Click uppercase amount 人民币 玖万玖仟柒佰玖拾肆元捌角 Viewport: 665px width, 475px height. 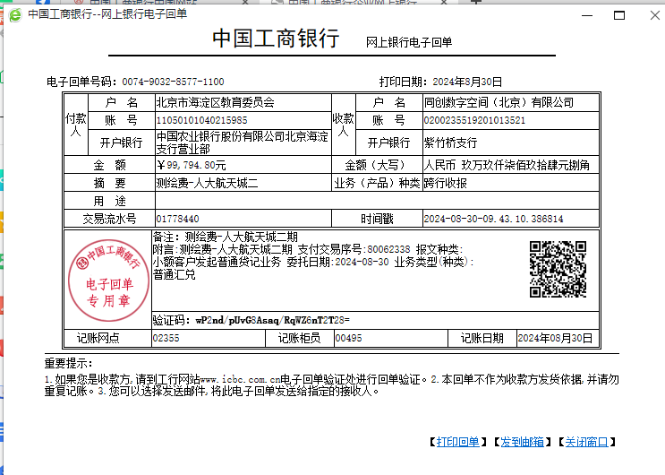[x=507, y=165]
